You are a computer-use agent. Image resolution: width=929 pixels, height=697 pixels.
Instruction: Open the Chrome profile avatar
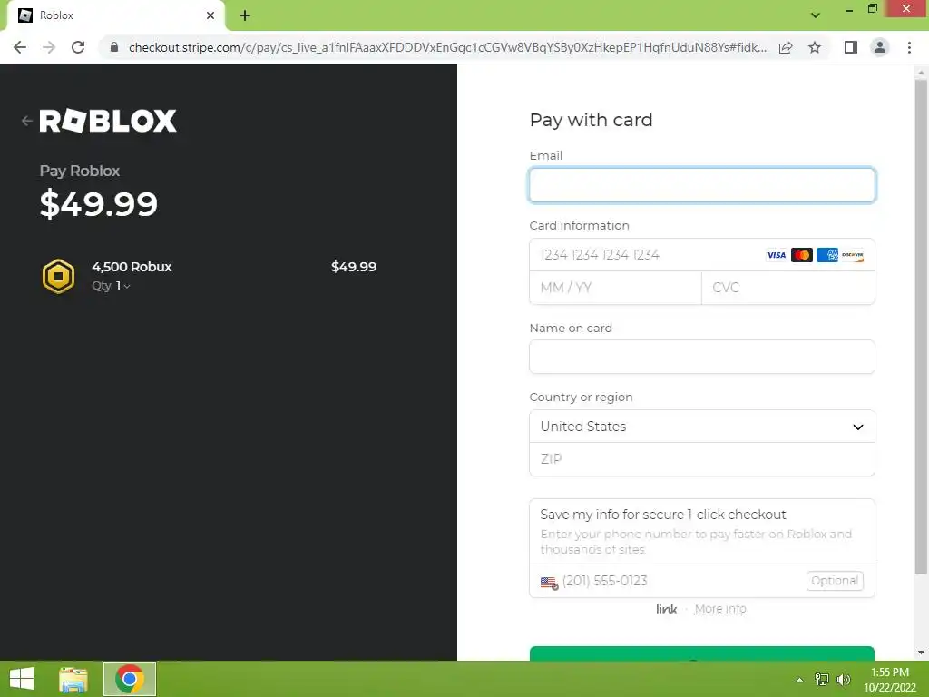880,47
